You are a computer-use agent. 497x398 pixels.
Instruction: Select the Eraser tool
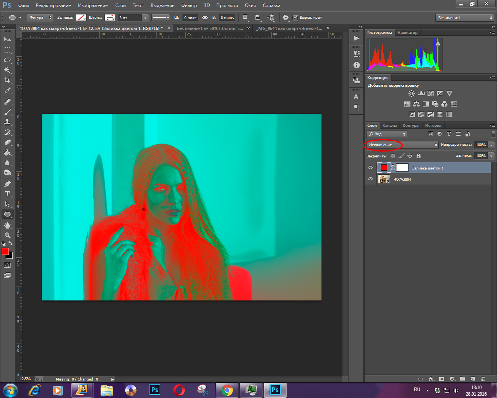coord(7,142)
